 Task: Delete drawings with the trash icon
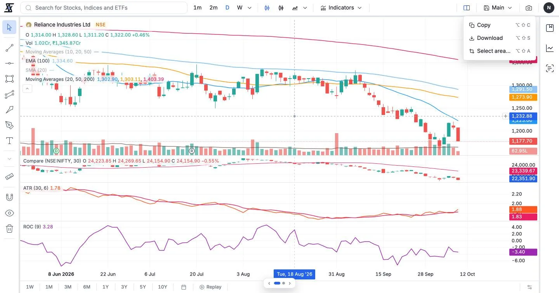(9, 229)
